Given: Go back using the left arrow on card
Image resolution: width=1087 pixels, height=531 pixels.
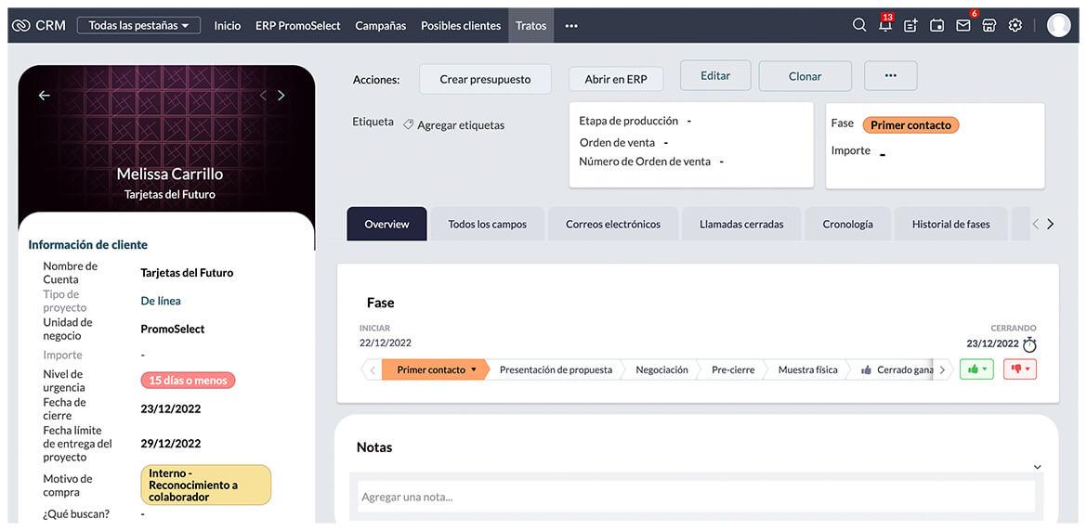Looking at the screenshot, I should pyautogui.click(x=45, y=96).
